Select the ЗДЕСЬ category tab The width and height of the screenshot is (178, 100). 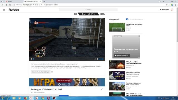click(x=102, y=14)
